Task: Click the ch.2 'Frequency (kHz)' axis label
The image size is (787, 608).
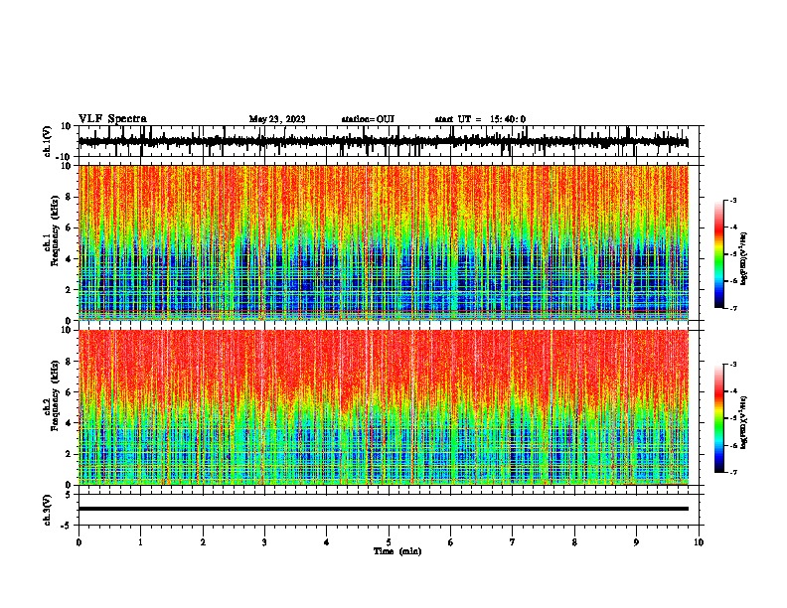Action: [56, 395]
